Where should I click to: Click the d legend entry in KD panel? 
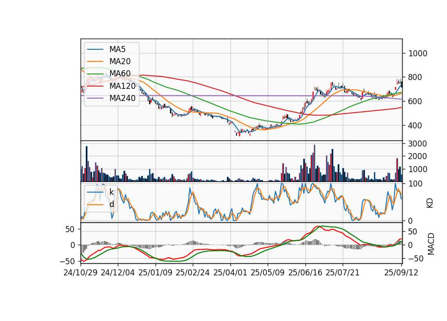pos(111,204)
